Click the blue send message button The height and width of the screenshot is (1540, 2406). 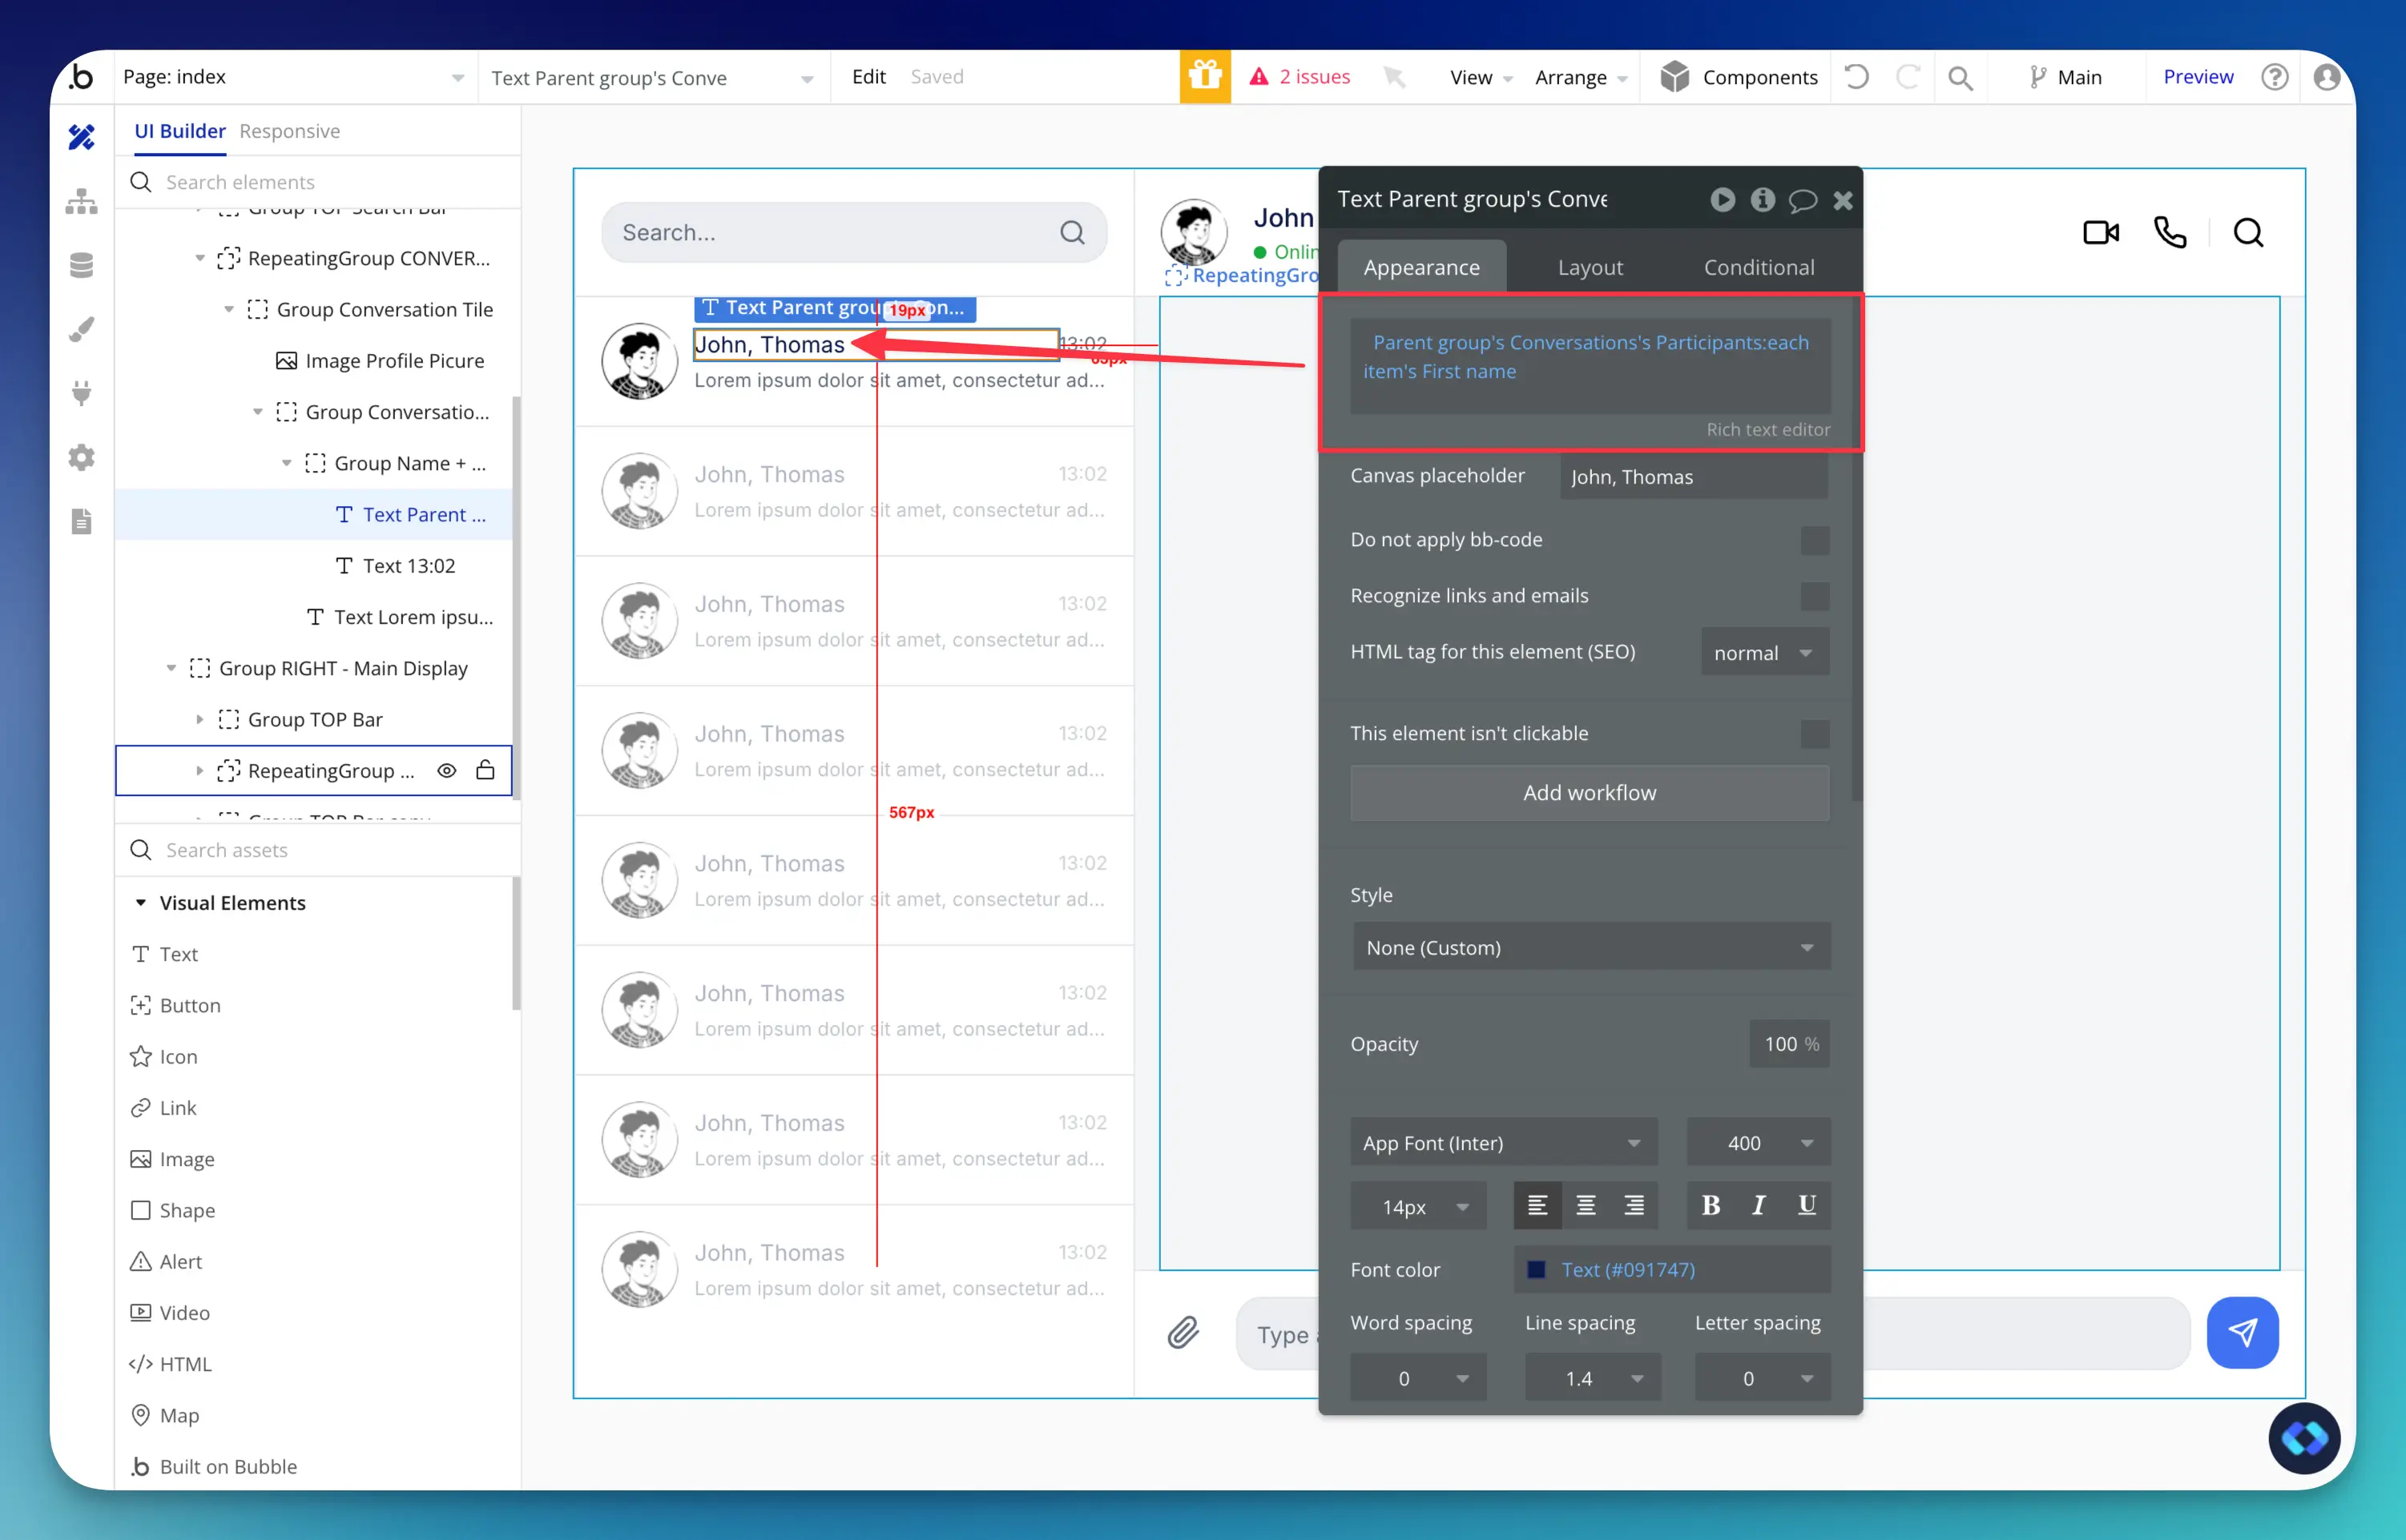(x=2242, y=1332)
